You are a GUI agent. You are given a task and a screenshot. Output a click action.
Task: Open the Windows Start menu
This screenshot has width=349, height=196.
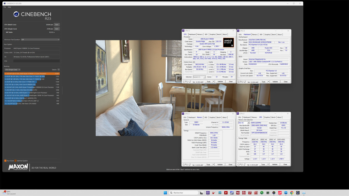(x=165, y=193)
